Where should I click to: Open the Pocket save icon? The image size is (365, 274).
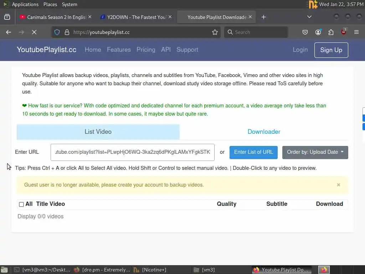coord(305,32)
